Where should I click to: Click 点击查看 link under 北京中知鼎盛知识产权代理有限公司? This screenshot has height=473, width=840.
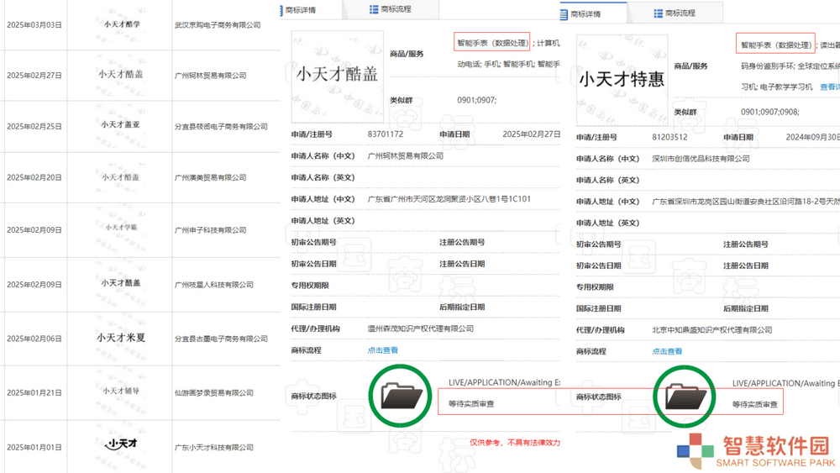pos(667,351)
